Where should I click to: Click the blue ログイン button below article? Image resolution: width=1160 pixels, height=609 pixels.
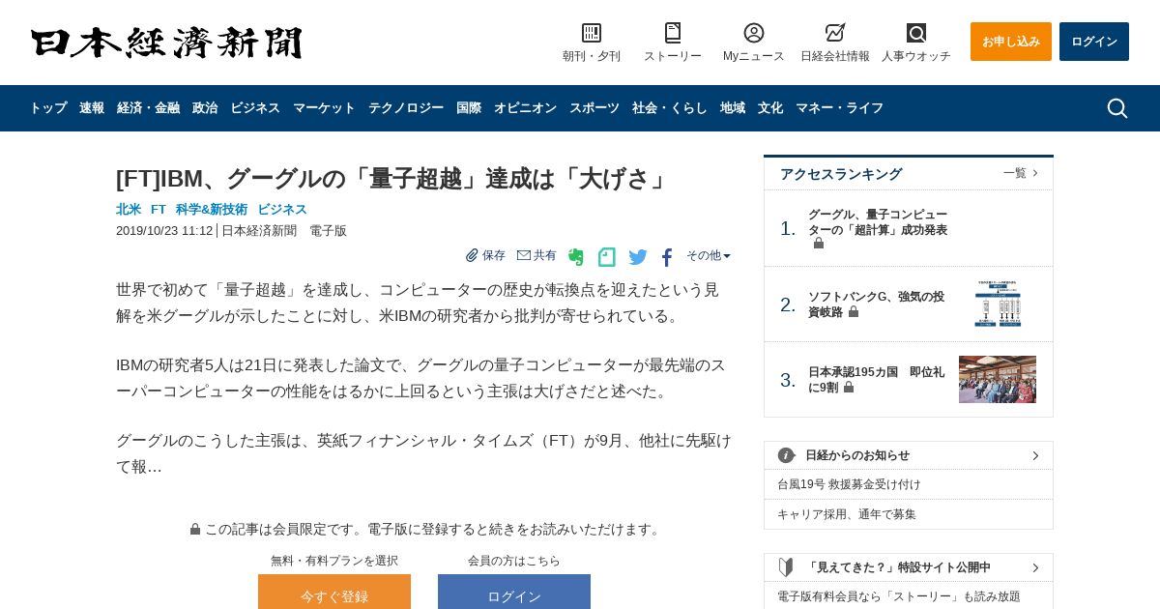(x=514, y=592)
